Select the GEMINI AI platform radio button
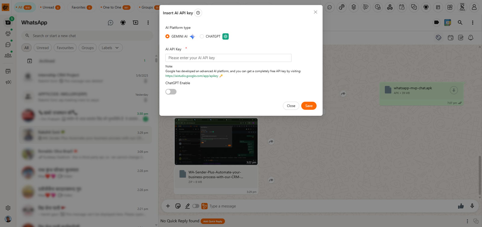 tap(167, 36)
